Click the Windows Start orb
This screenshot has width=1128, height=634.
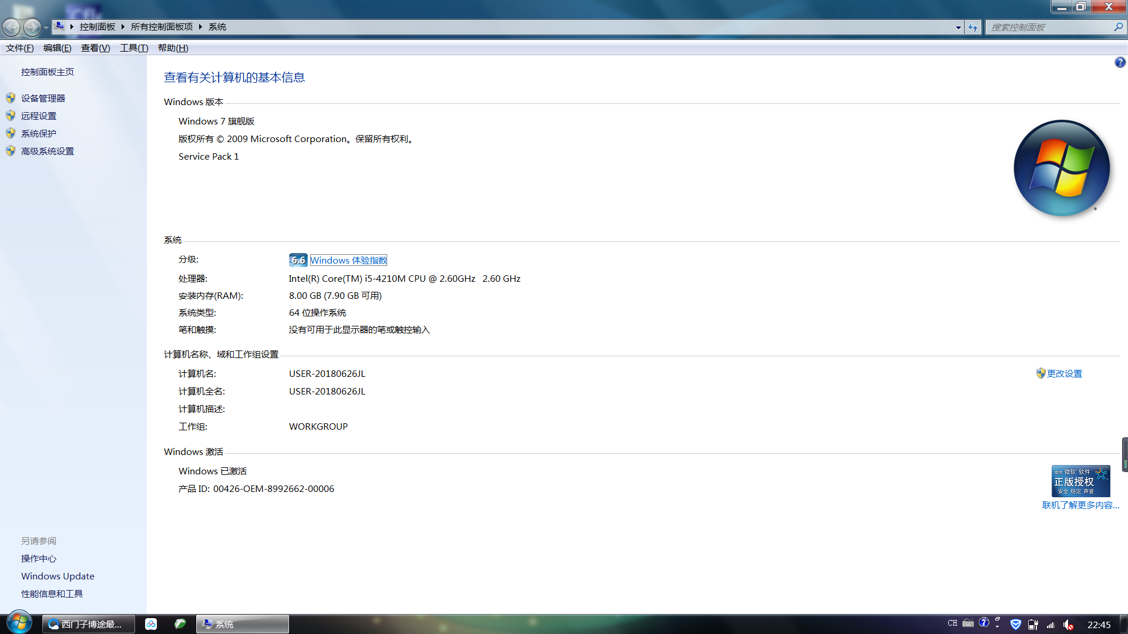[19, 623]
